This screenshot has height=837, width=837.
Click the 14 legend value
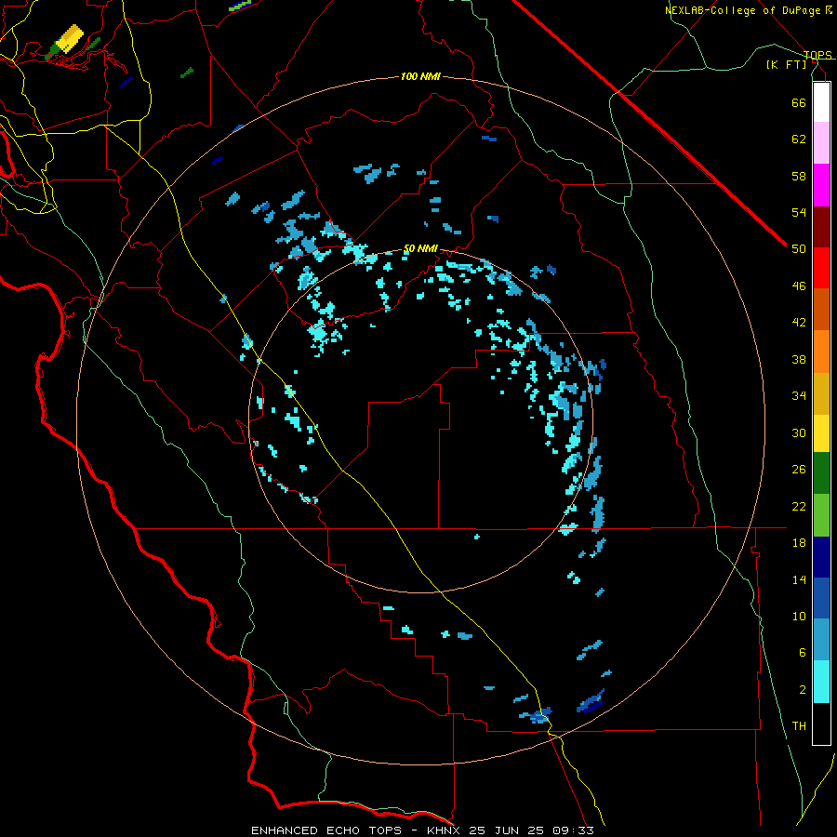pyautogui.click(x=799, y=579)
